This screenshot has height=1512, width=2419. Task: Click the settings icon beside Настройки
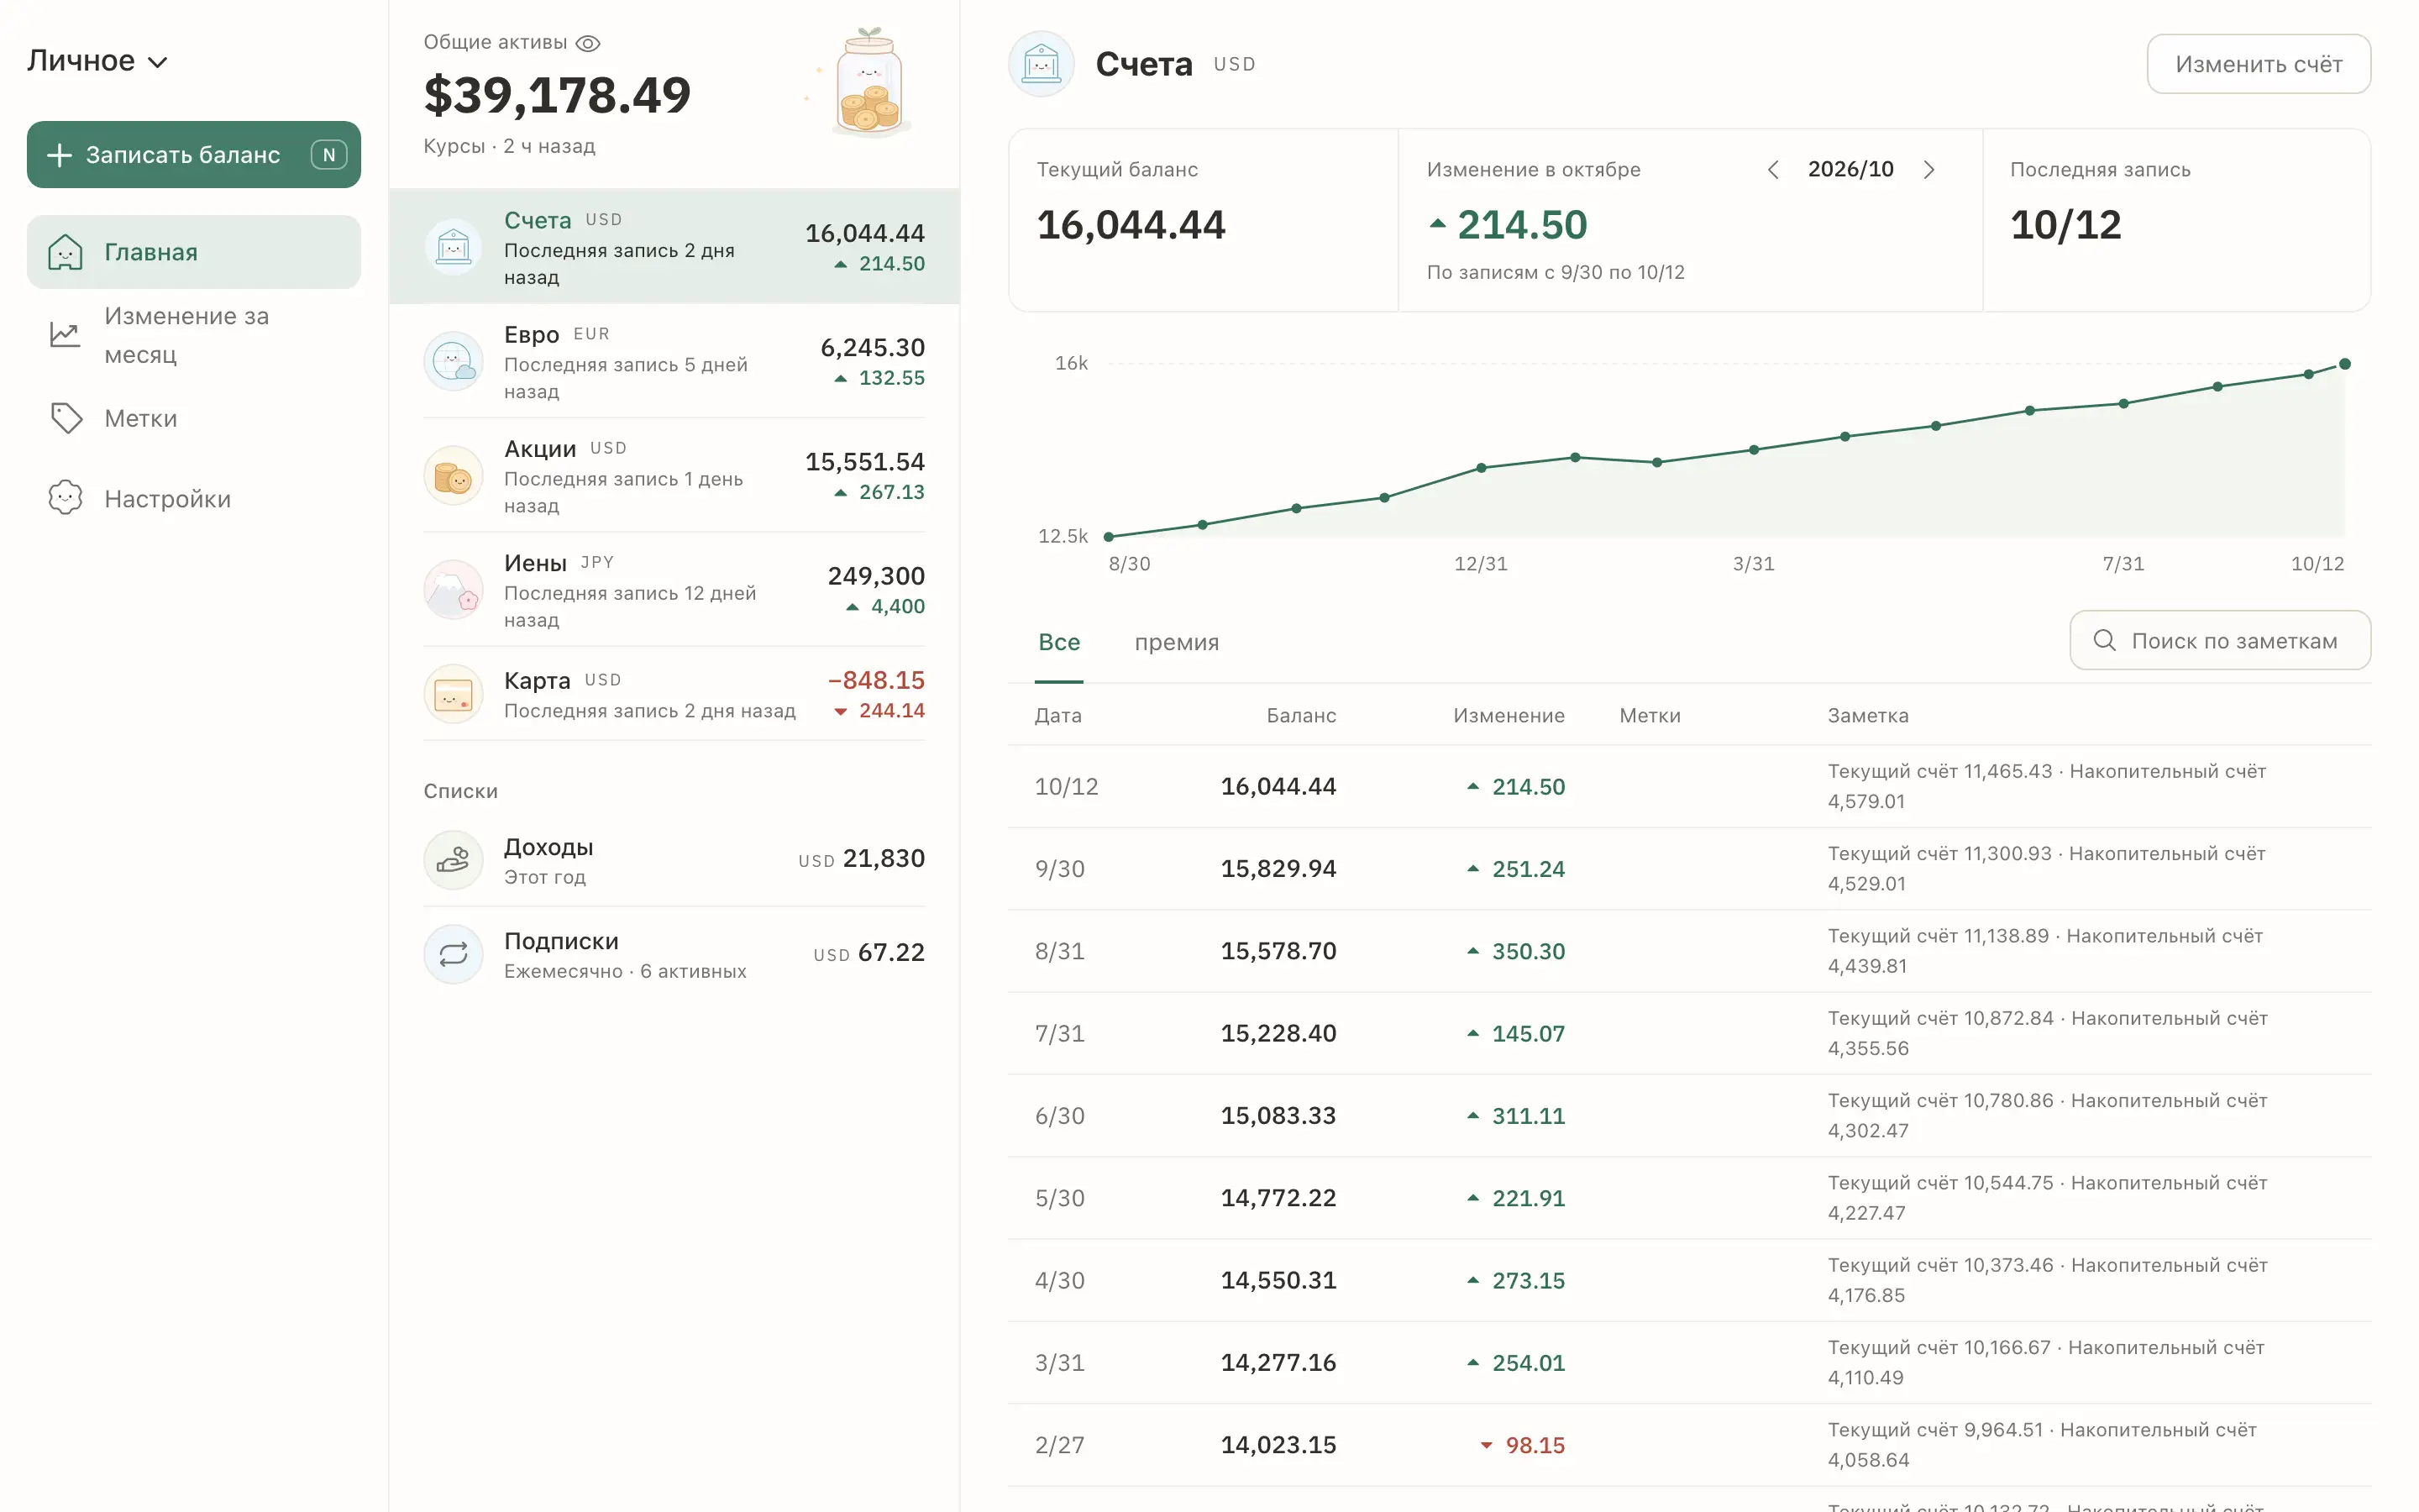(65, 498)
